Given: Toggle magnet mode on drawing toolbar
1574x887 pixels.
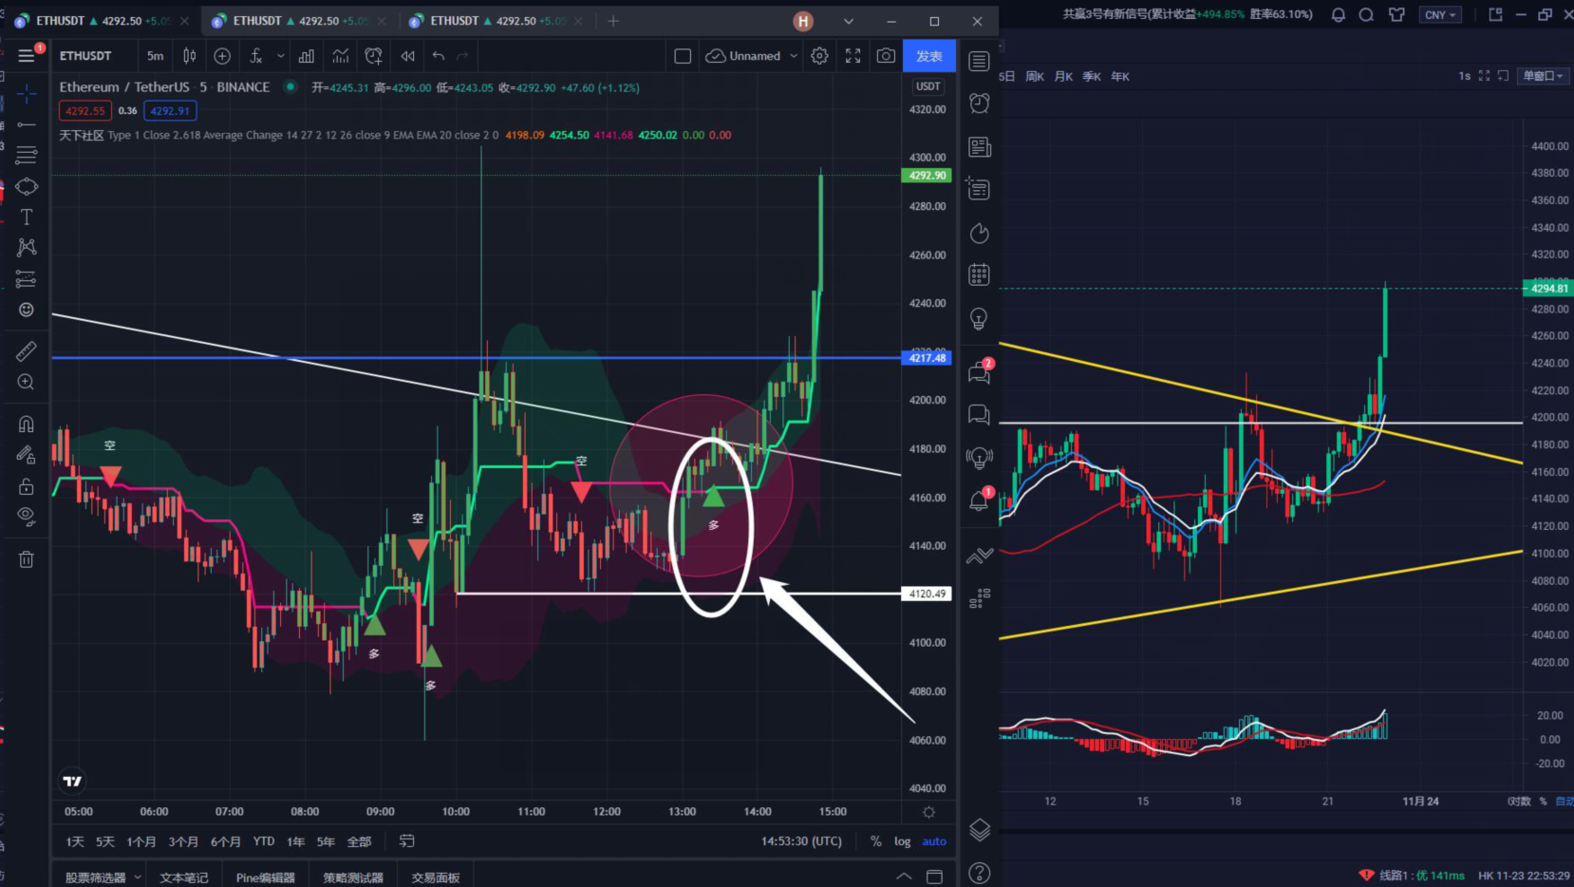Looking at the screenshot, I should point(27,424).
